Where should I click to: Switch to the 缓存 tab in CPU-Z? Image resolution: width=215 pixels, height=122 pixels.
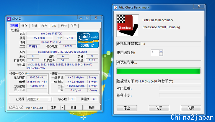[x=25, y=26]
